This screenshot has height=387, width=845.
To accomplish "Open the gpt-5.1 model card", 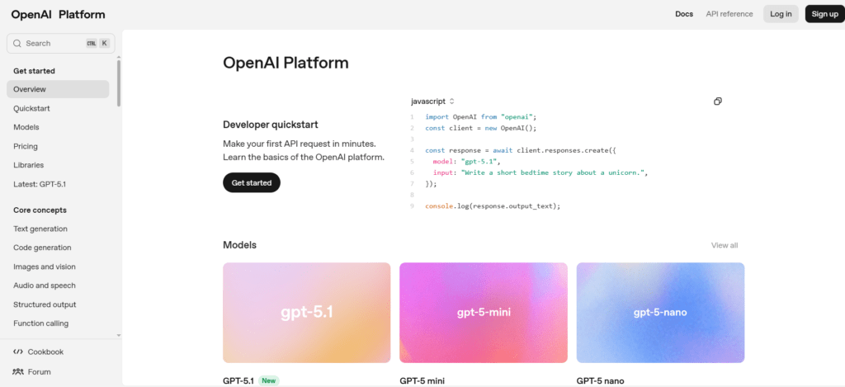I will (x=306, y=313).
